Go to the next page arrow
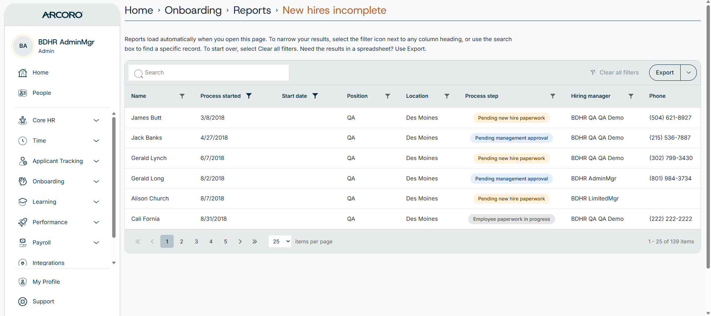The image size is (711, 316). coord(240,242)
